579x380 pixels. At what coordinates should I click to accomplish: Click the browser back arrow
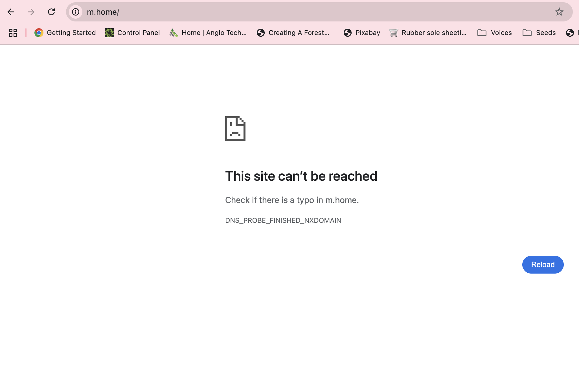(11, 12)
